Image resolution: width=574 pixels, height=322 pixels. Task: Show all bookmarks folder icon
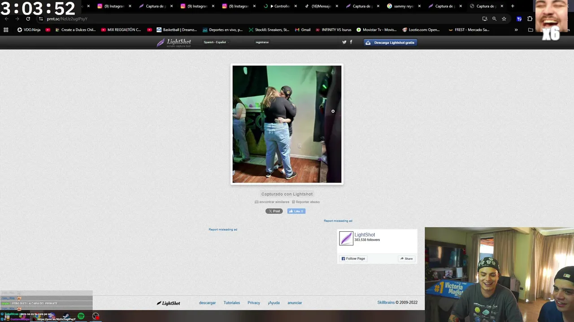coord(531,30)
